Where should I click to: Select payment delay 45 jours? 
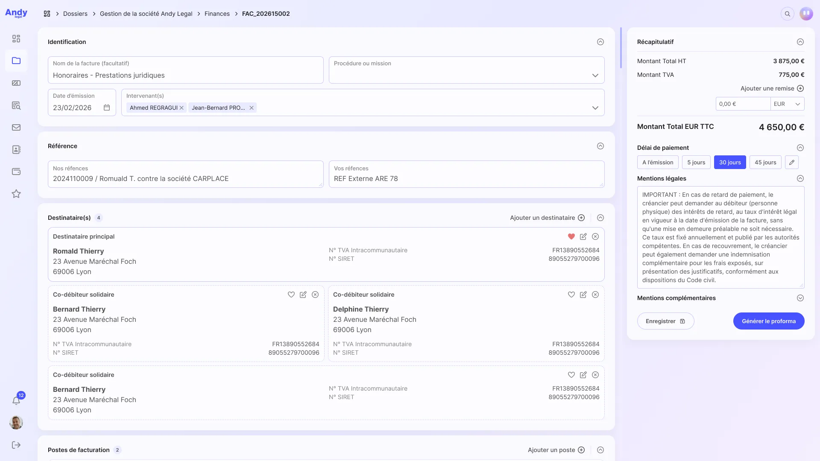click(x=765, y=162)
